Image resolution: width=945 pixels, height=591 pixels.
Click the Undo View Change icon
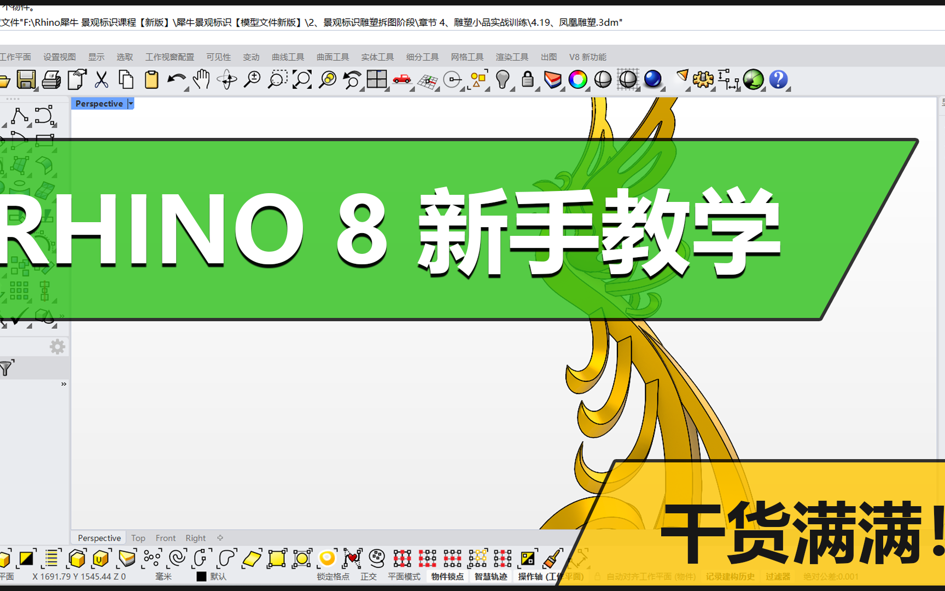click(x=352, y=80)
